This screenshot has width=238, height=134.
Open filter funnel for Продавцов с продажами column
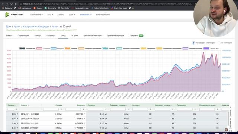pyautogui.click(x=217, y=109)
